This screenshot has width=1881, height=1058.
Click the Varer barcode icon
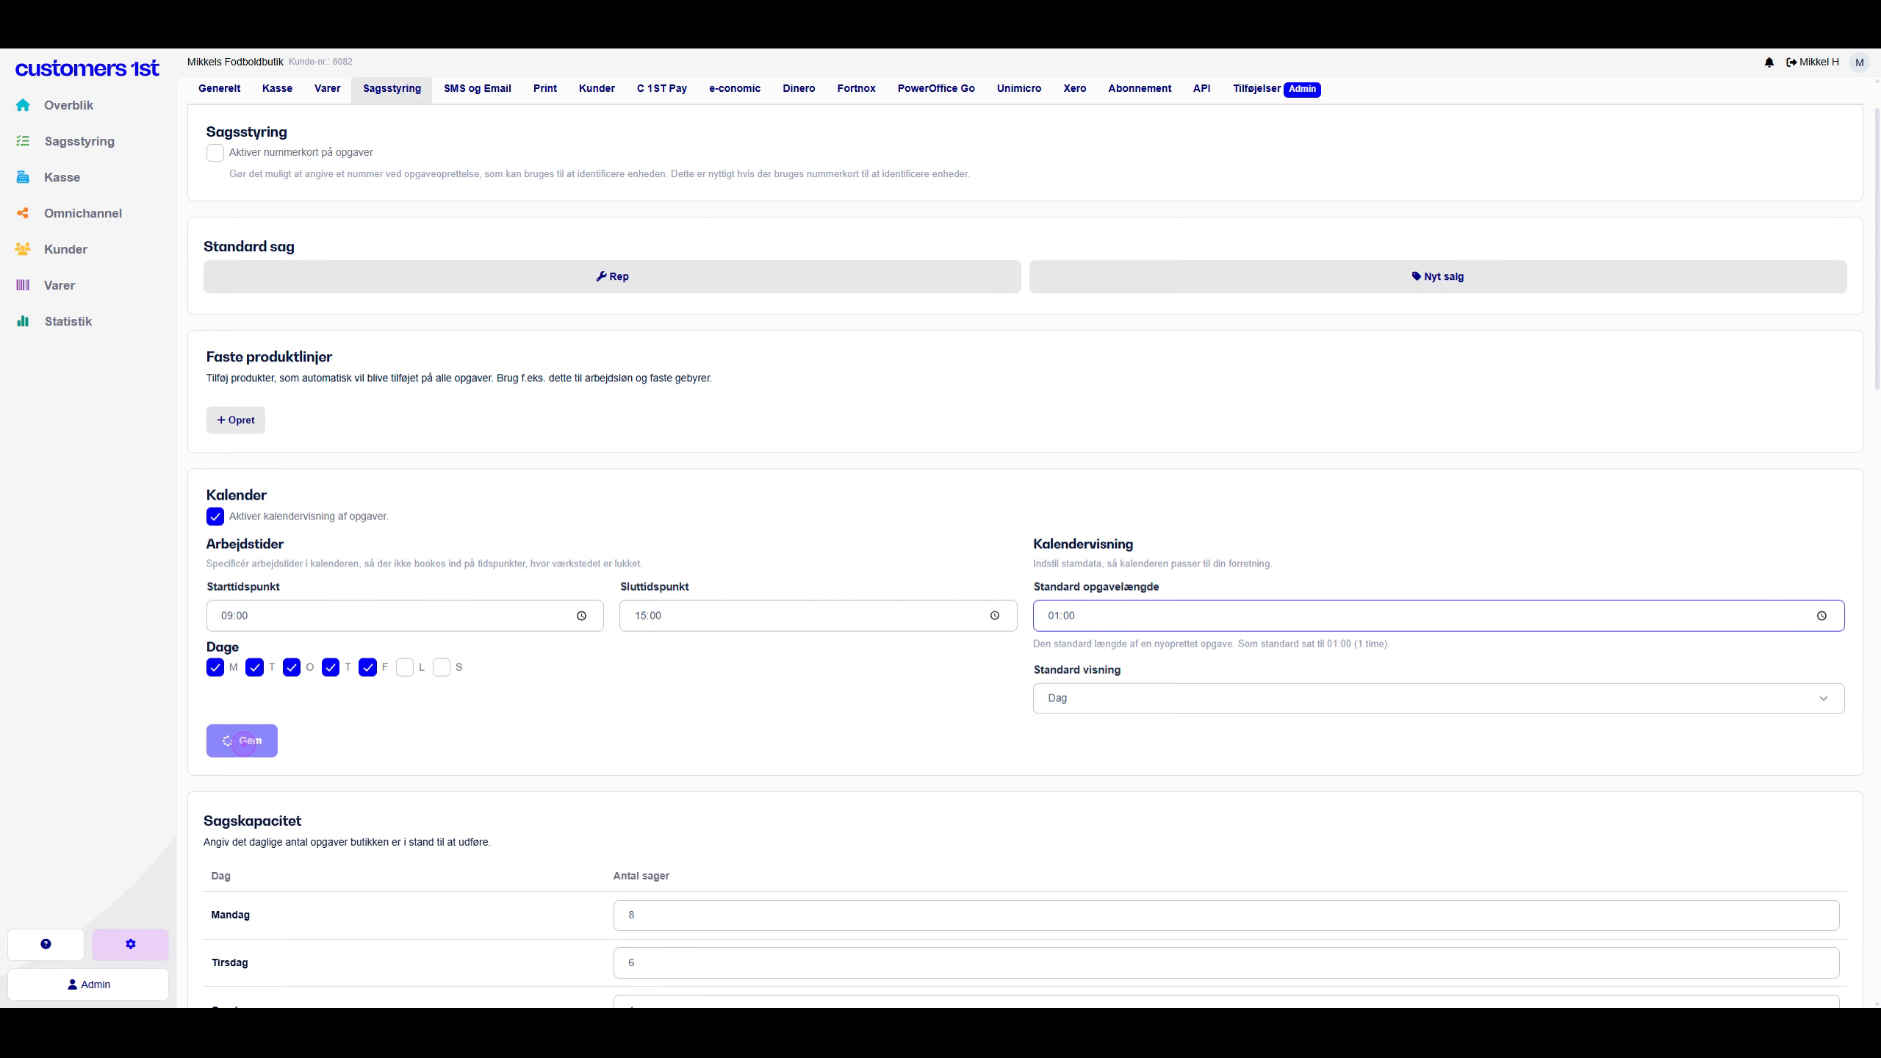pos(23,285)
